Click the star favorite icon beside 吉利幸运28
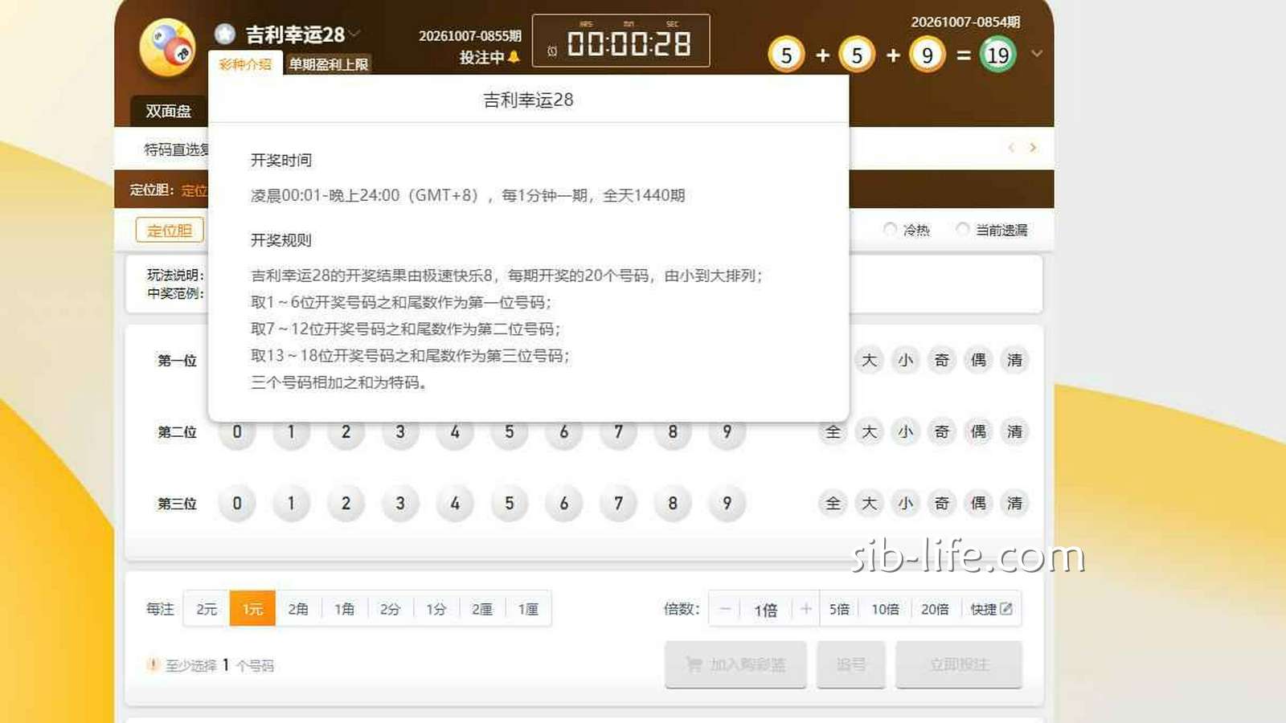This screenshot has width=1286, height=723. point(225,34)
